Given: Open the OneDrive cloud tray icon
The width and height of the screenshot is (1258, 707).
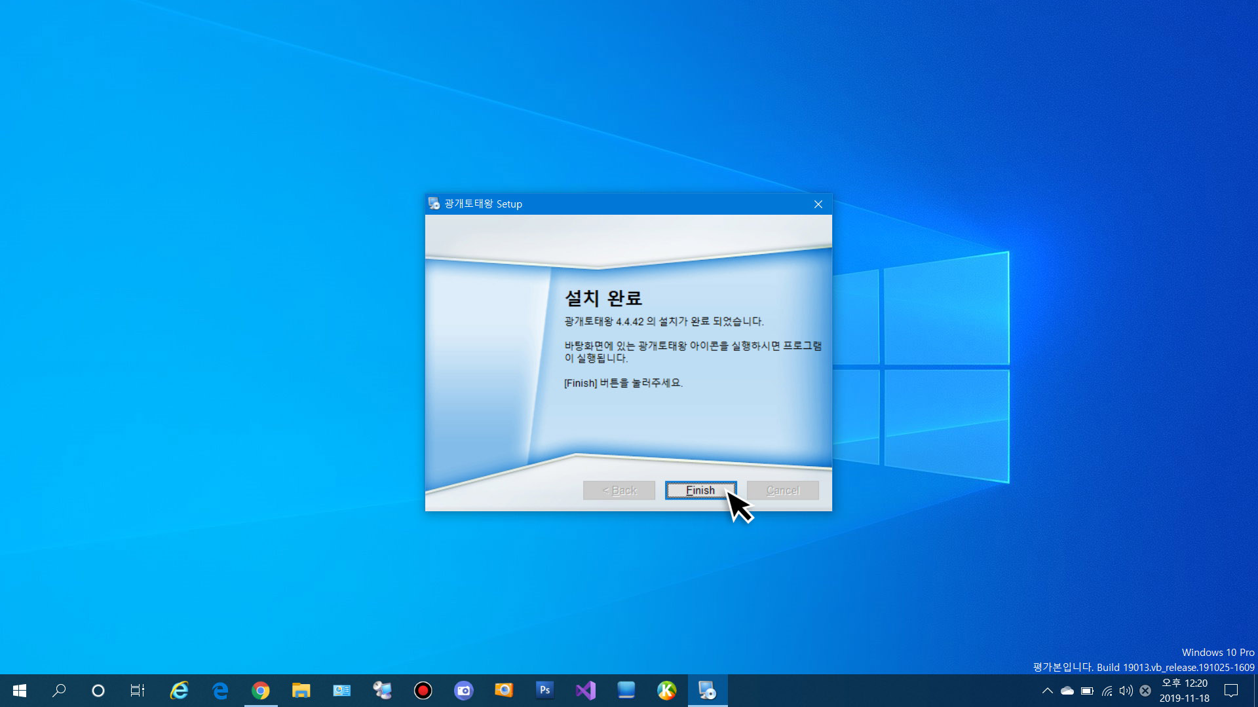Looking at the screenshot, I should tap(1067, 691).
